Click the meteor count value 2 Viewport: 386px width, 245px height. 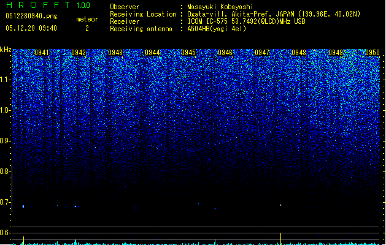tap(87, 28)
